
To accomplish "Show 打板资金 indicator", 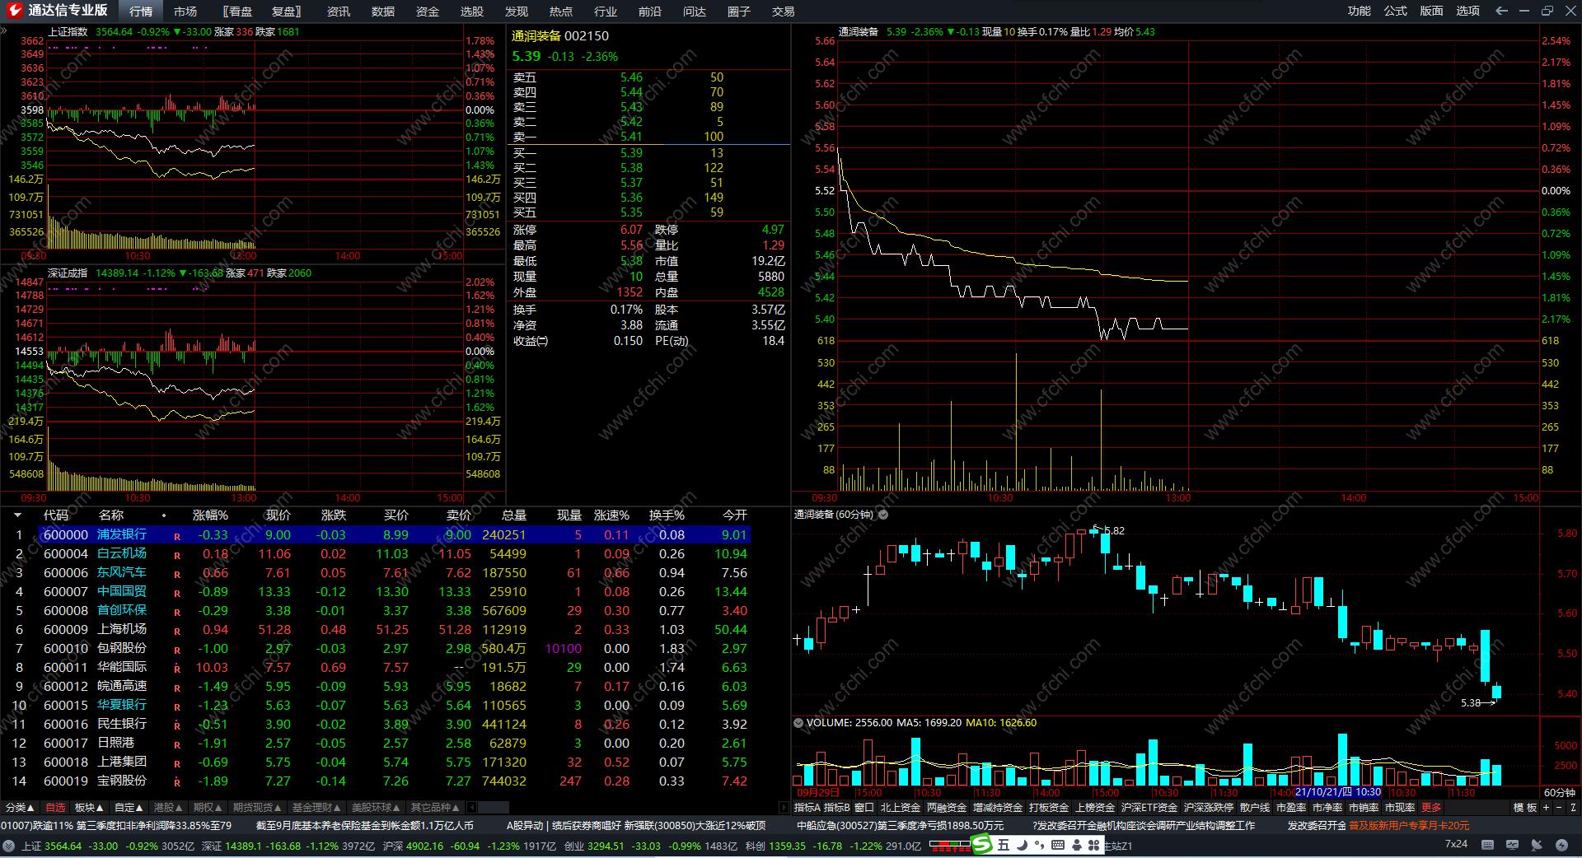I will coord(1049,808).
